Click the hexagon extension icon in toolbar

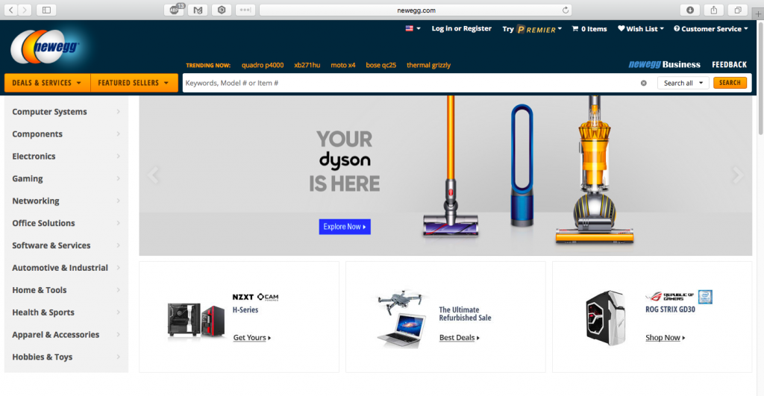coord(222,10)
